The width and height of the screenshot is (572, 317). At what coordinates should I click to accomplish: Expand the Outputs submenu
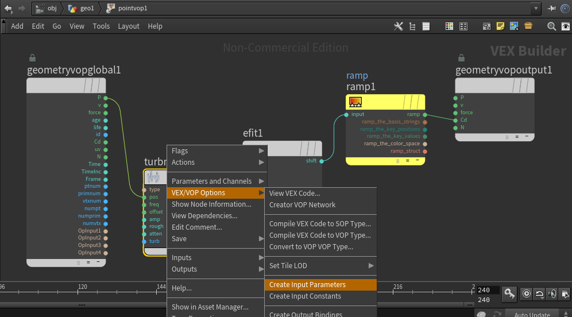(217, 269)
